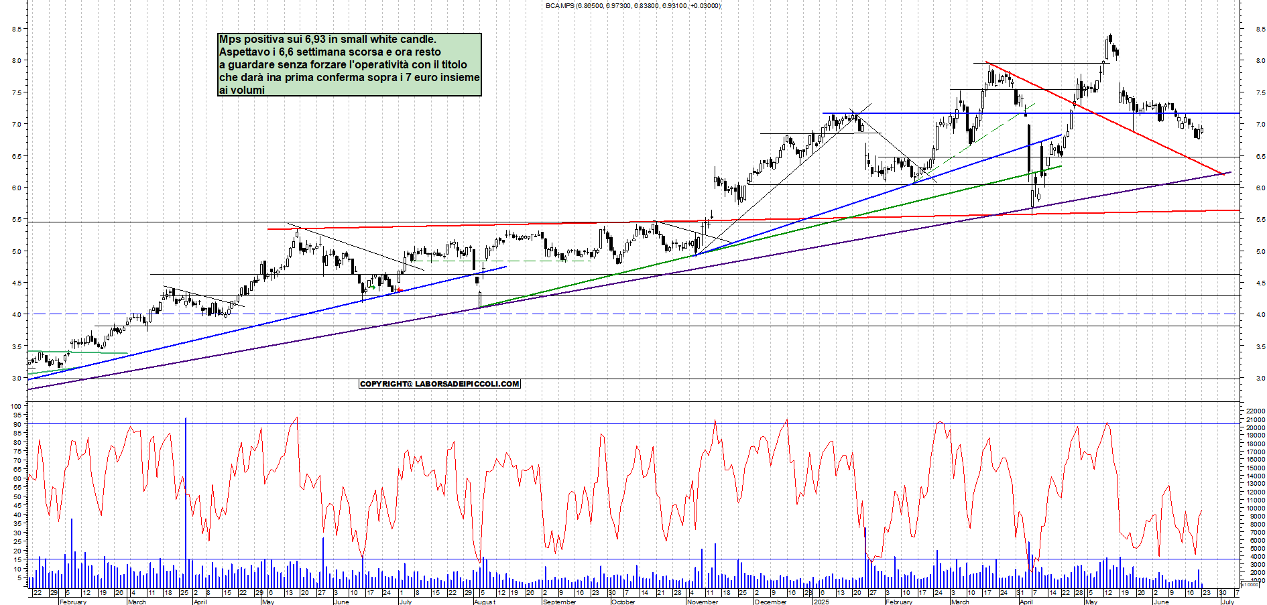Click the 3.0 price label on right axis
Viewport: 1267px width, 605px height.
tap(1260, 378)
